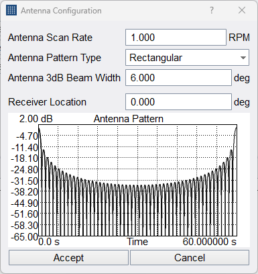
Task: Click the Antenna Configuration title text
Action: pos(61,11)
